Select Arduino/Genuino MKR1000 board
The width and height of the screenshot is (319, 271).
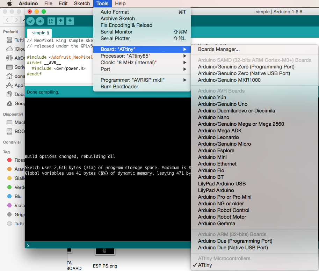[x=254, y=80]
